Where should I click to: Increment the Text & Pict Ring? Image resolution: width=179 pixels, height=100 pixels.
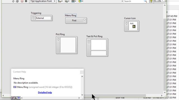click(x=89, y=41)
